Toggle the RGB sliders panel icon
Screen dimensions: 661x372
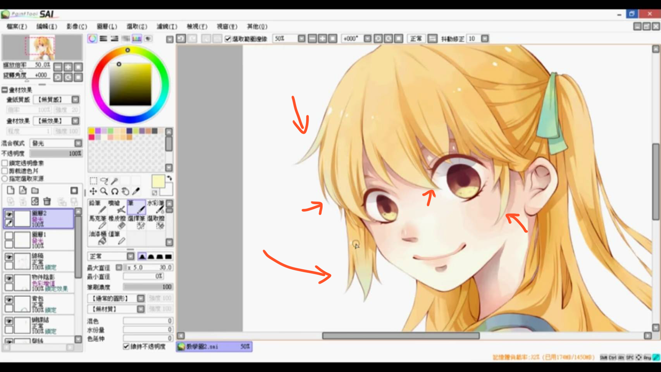(103, 39)
